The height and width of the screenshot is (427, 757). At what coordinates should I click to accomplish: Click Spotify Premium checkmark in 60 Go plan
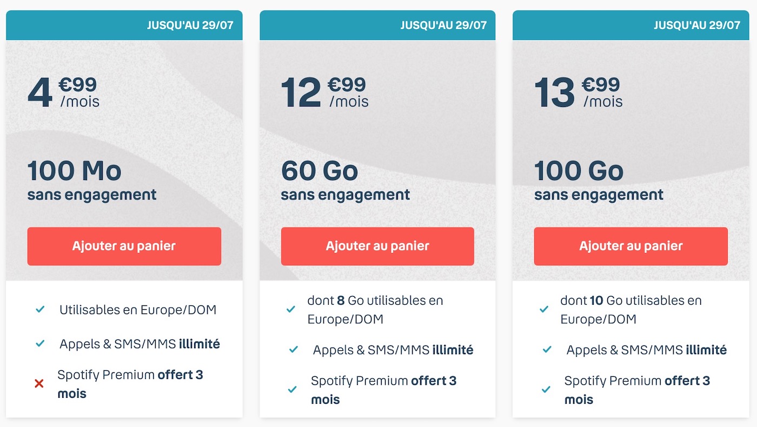pyautogui.click(x=293, y=390)
